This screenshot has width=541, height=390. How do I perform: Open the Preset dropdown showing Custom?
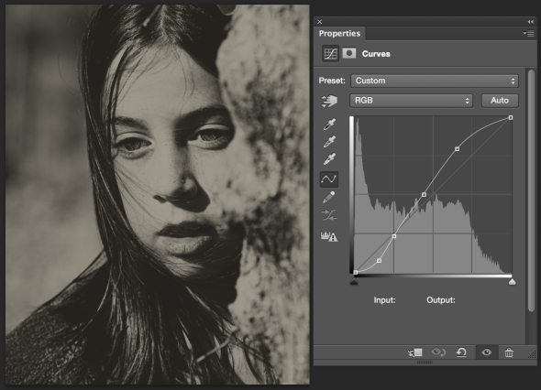[x=435, y=81]
